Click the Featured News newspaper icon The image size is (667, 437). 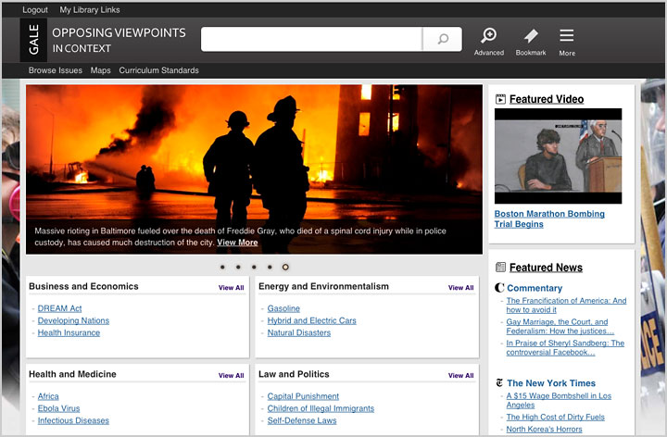point(500,267)
